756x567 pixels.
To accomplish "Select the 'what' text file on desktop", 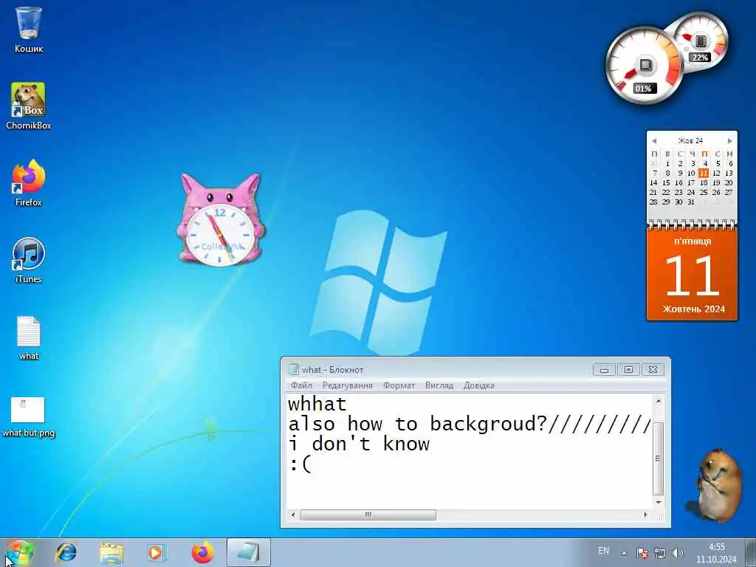I will pos(29,337).
